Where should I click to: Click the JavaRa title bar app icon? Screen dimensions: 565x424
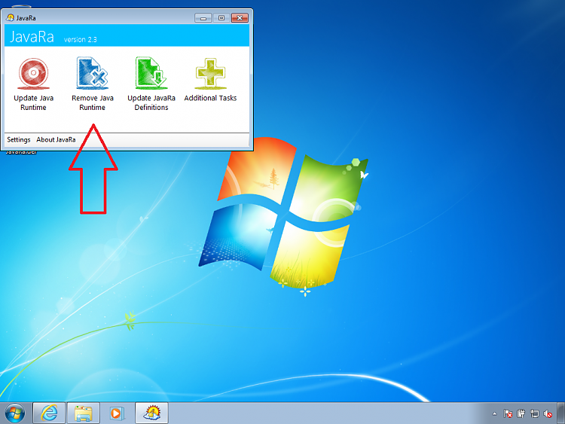10,17
